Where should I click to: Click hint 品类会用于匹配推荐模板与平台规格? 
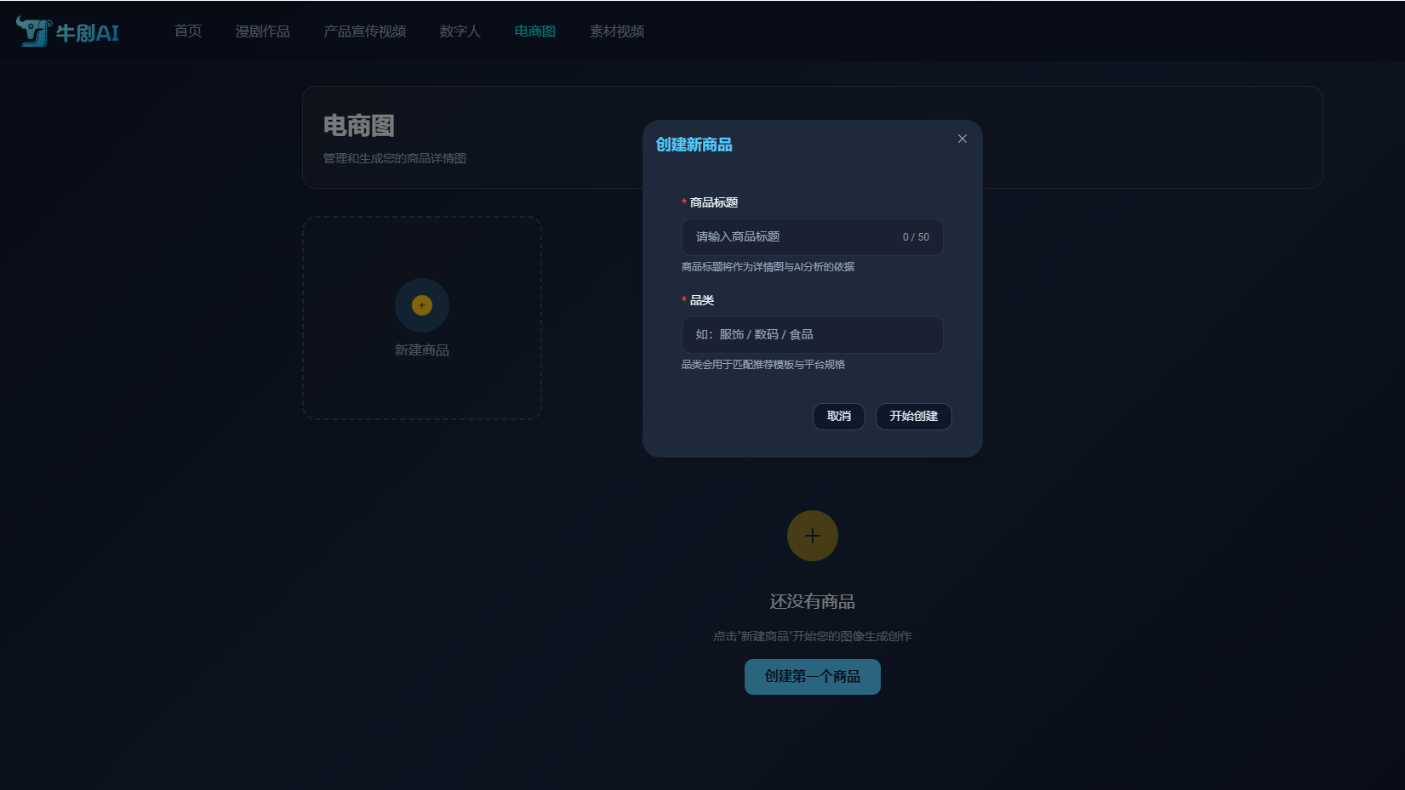763,365
